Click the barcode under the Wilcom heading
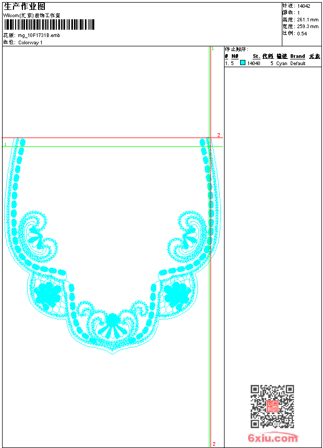The width and height of the screenshot is (323, 448). (x=50, y=25)
